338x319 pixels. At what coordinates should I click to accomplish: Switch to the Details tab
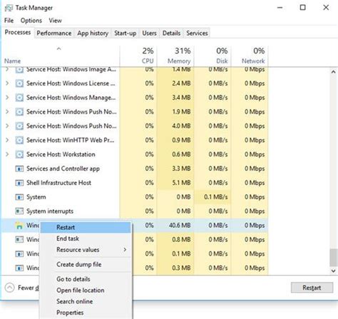click(171, 33)
